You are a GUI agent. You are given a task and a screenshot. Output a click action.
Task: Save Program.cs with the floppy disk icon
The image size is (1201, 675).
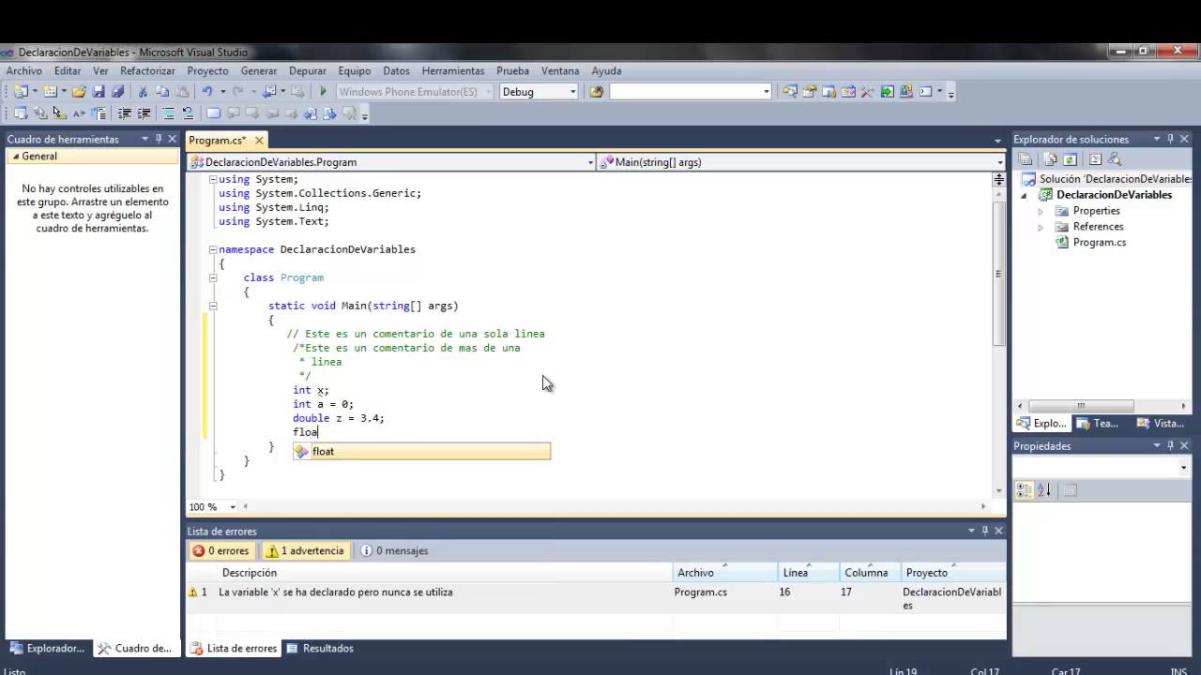click(x=99, y=91)
